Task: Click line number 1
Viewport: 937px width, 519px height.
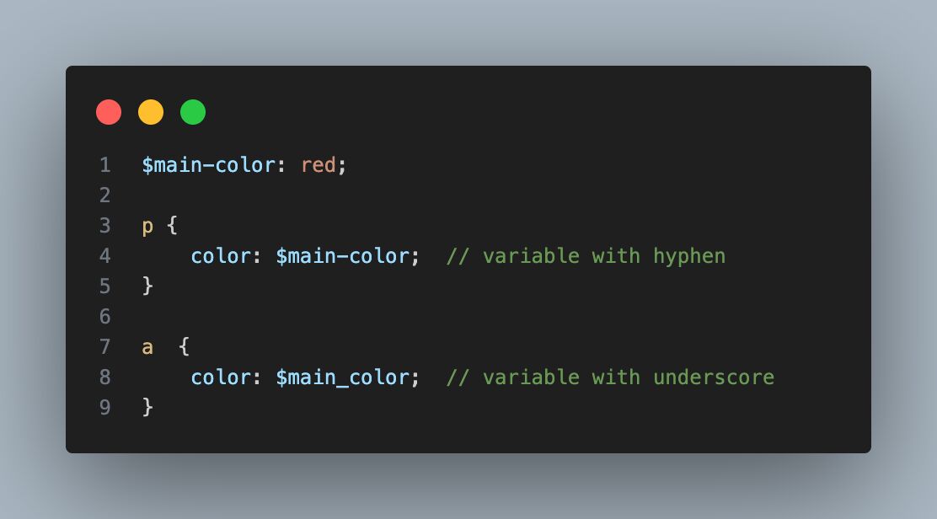Action: 105,165
